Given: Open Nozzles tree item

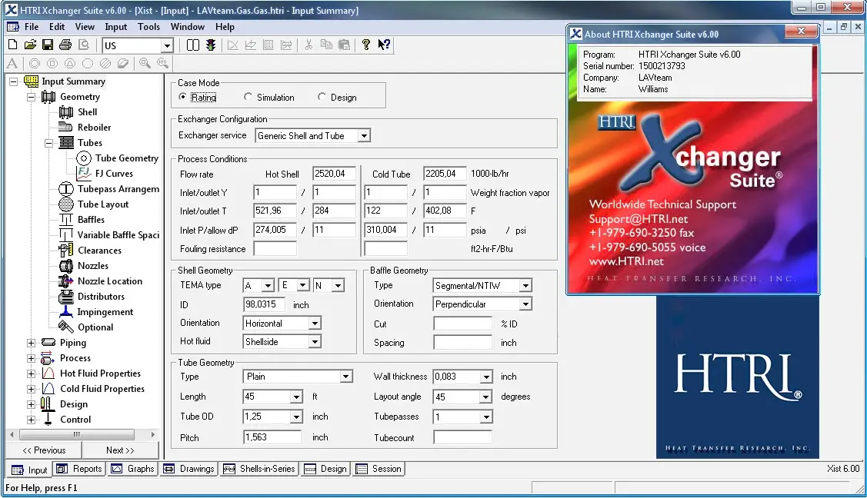Looking at the screenshot, I should pyautogui.click(x=93, y=266).
